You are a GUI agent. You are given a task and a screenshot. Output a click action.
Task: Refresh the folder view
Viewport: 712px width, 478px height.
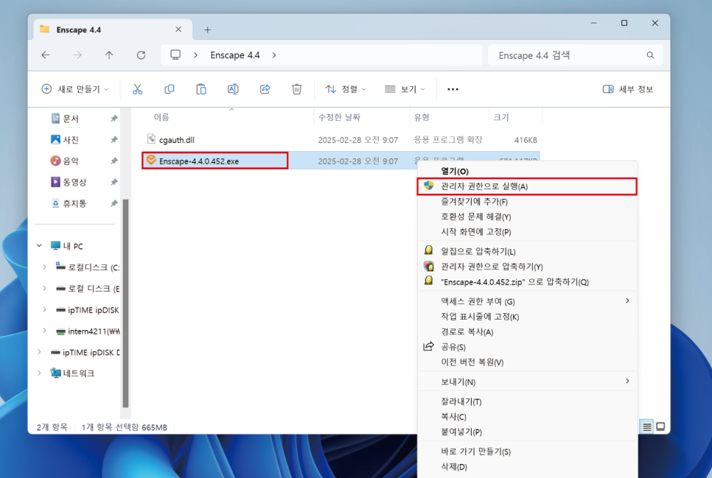[142, 55]
